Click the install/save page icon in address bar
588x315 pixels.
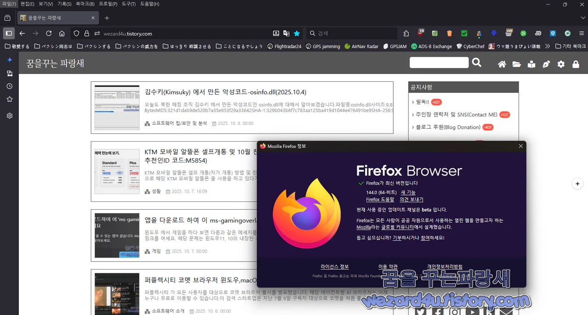click(x=276, y=33)
